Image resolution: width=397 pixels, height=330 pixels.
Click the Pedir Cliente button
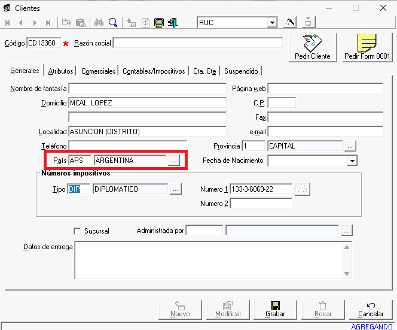coord(312,48)
